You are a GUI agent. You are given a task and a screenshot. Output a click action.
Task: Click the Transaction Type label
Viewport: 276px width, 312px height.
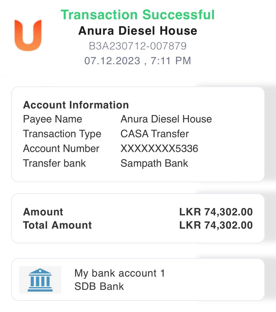(62, 134)
